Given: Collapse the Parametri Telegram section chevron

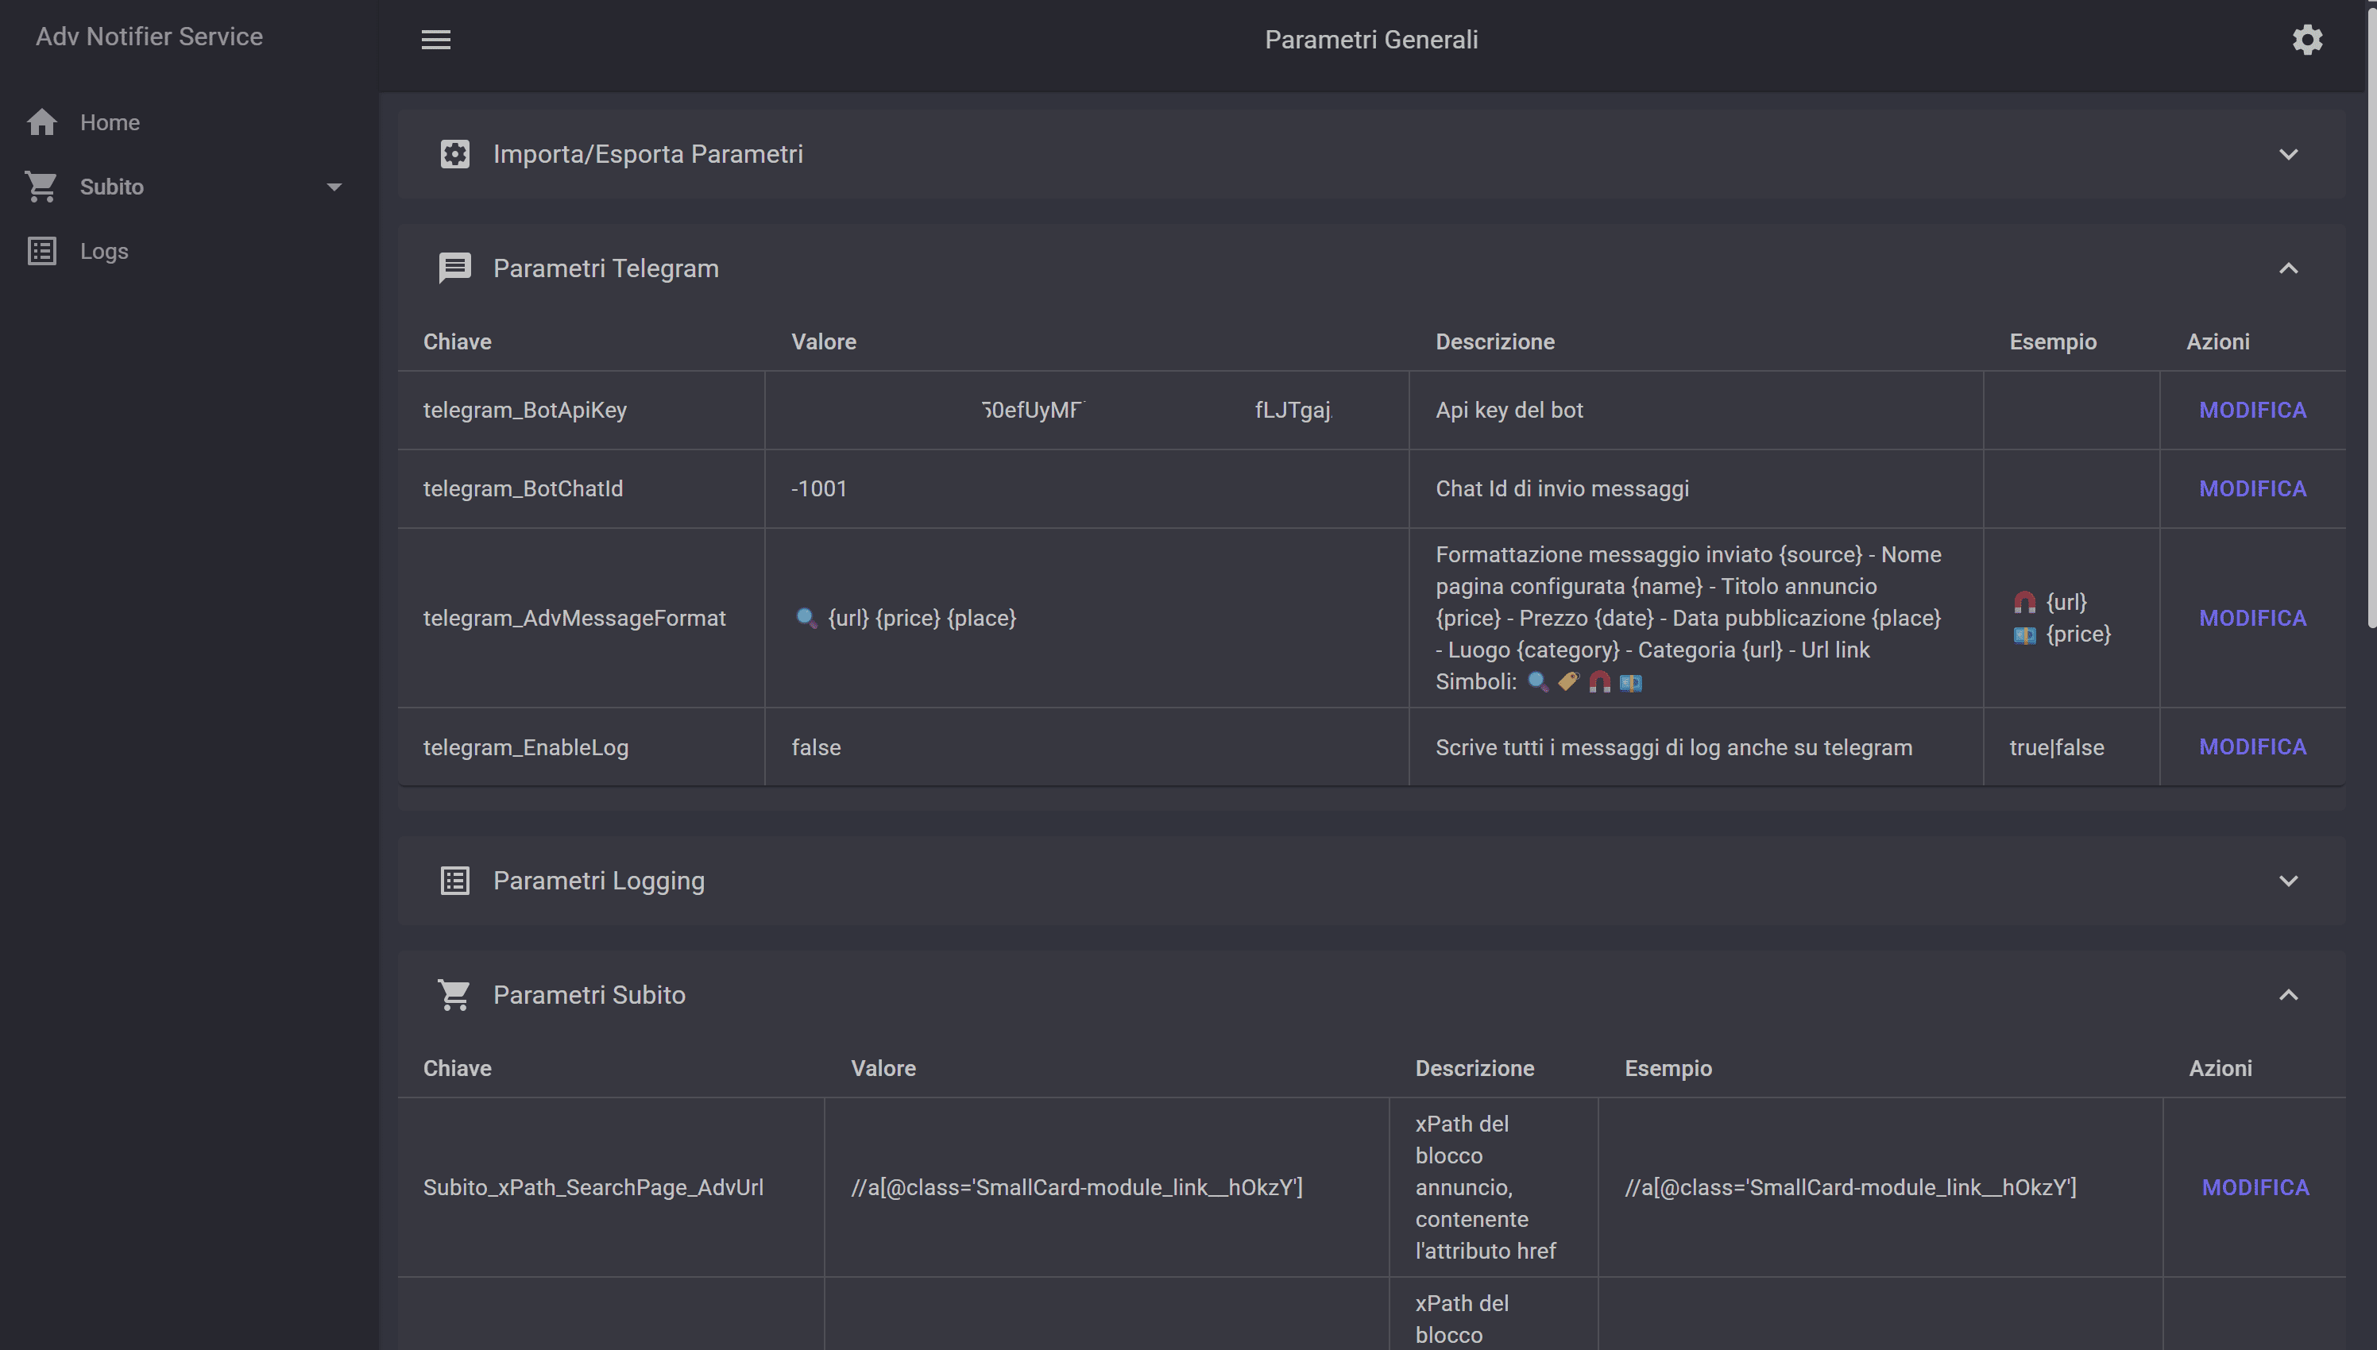Looking at the screenshot, I should point(2288,268).
